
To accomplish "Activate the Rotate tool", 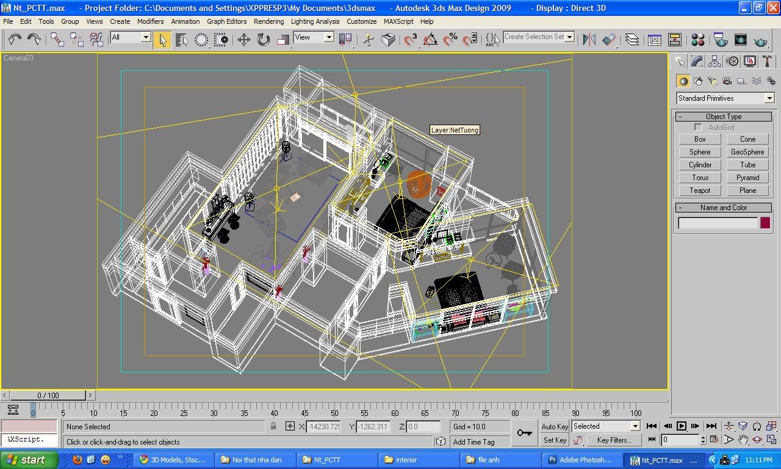I will (x=263, y=39).
